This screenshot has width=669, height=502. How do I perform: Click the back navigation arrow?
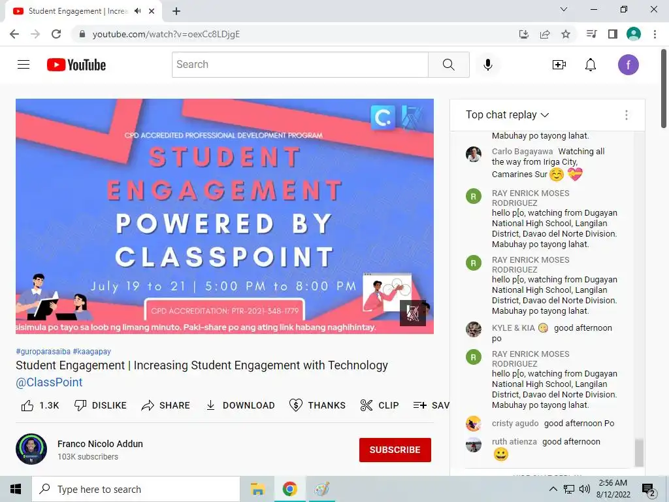(x=14, y=34)
